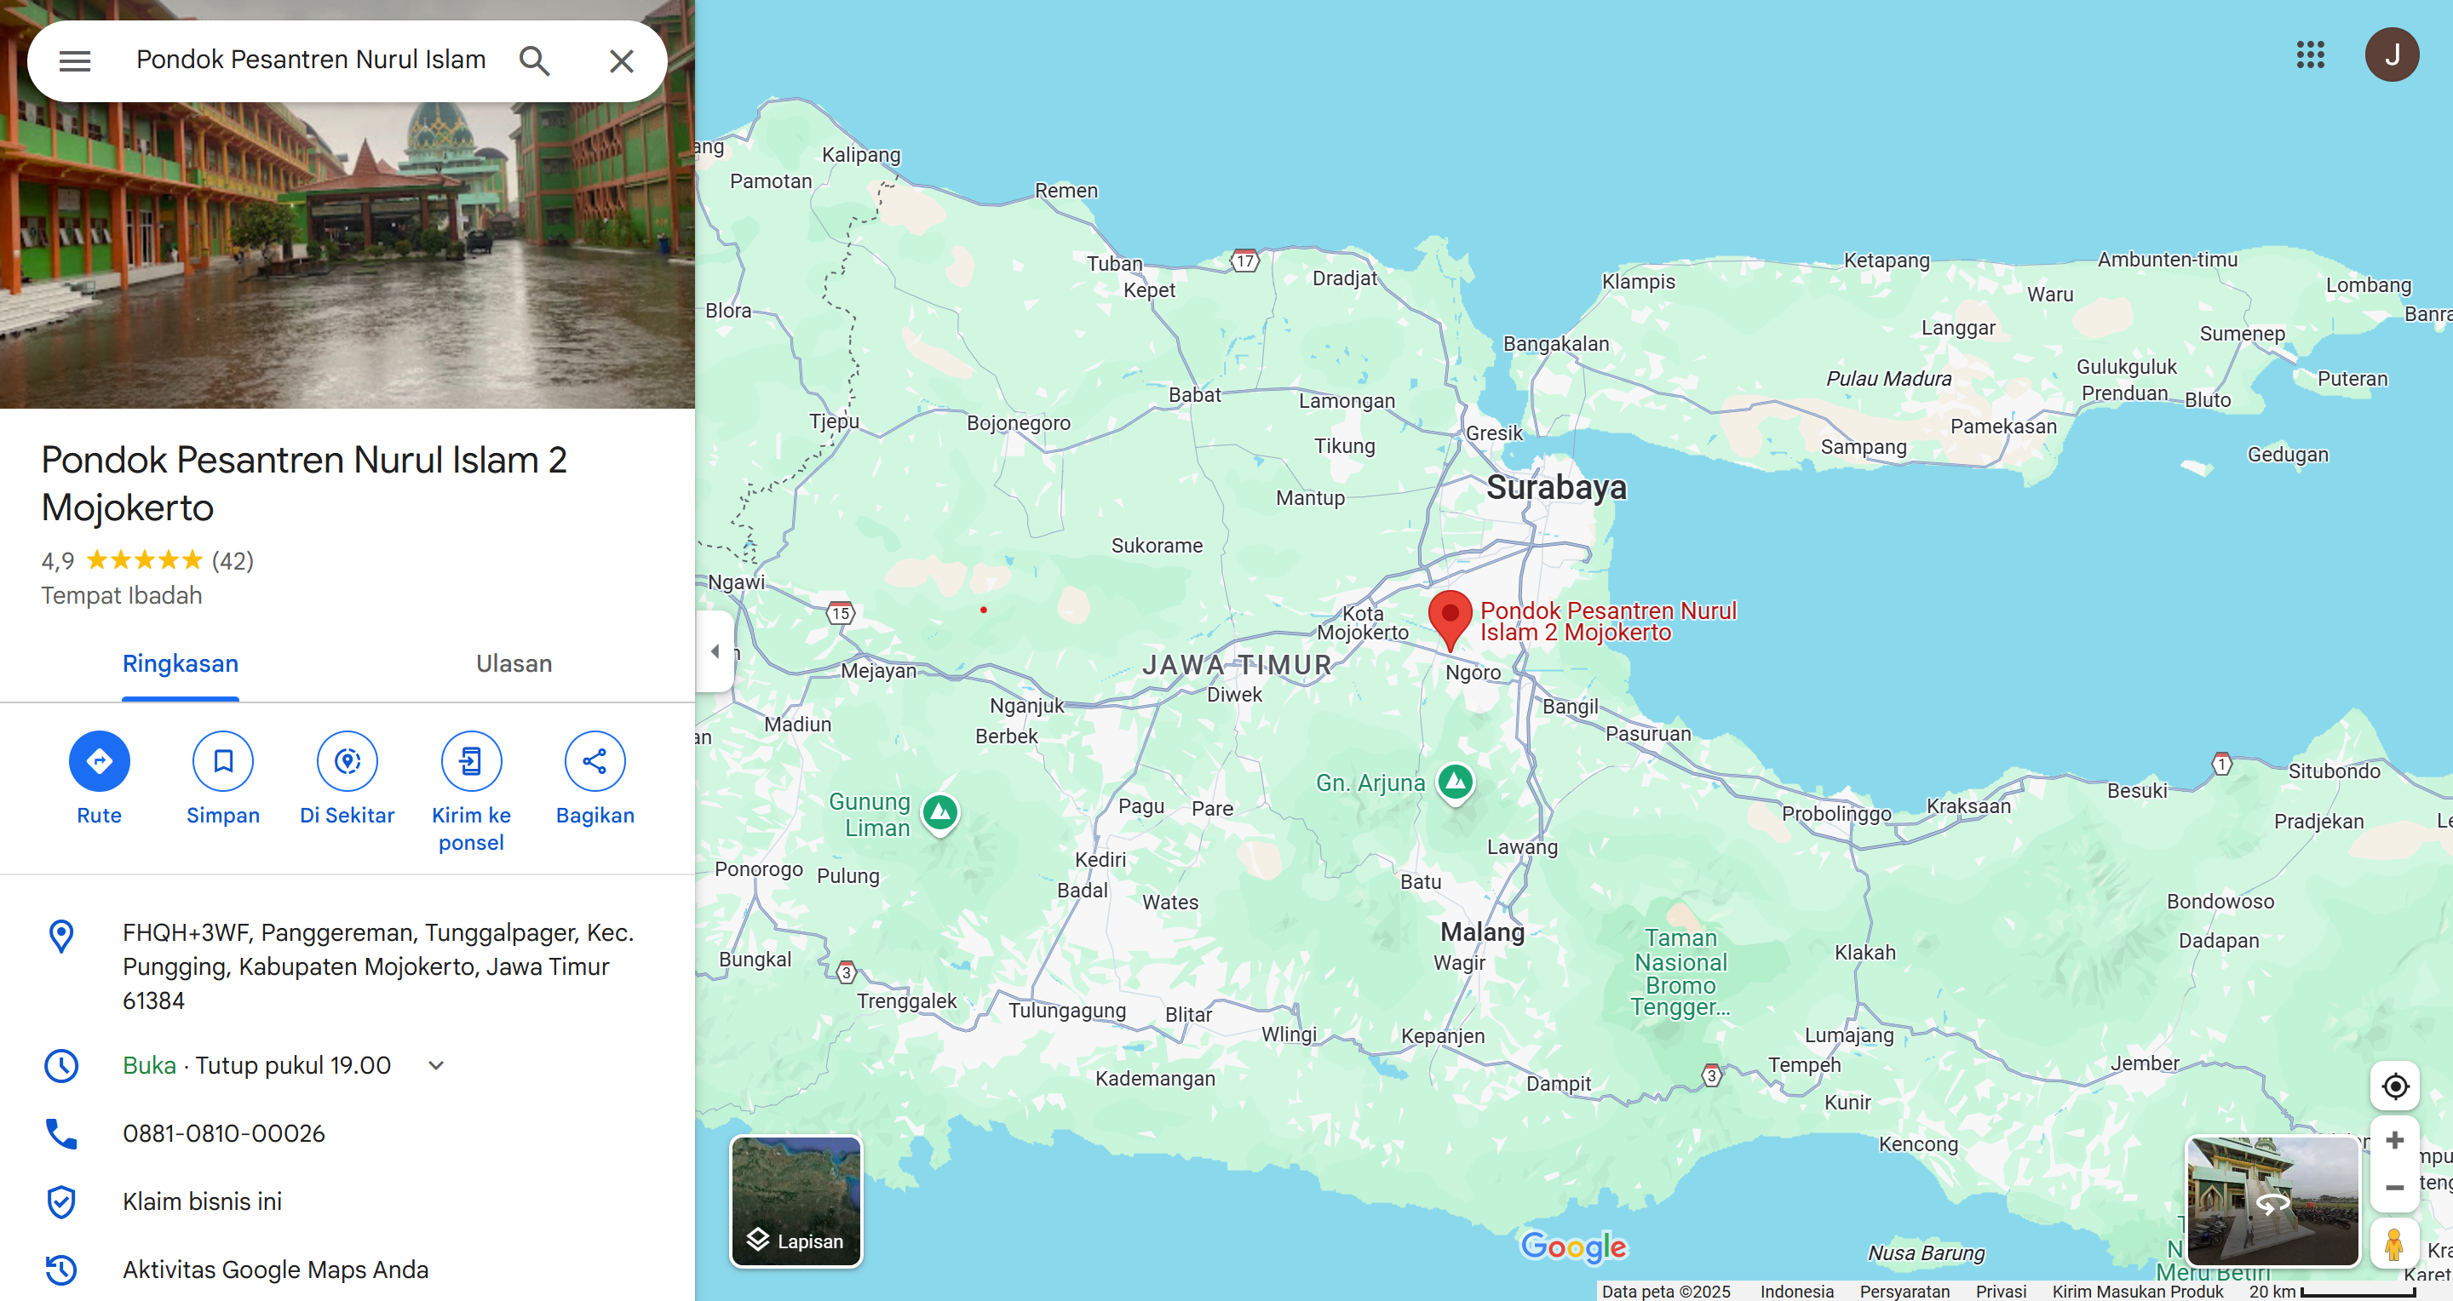
Task: Click the Probolinggo city label
Action: point(1836,813)
